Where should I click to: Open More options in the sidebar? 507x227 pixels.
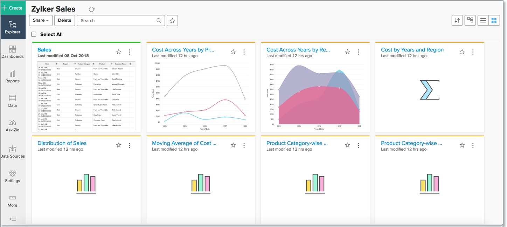[13, 201]
